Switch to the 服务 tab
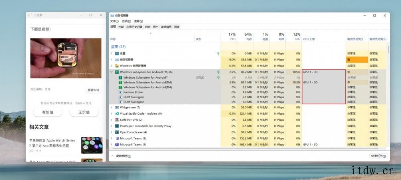The width and height of the screenshot is (401, 180). 177,26
